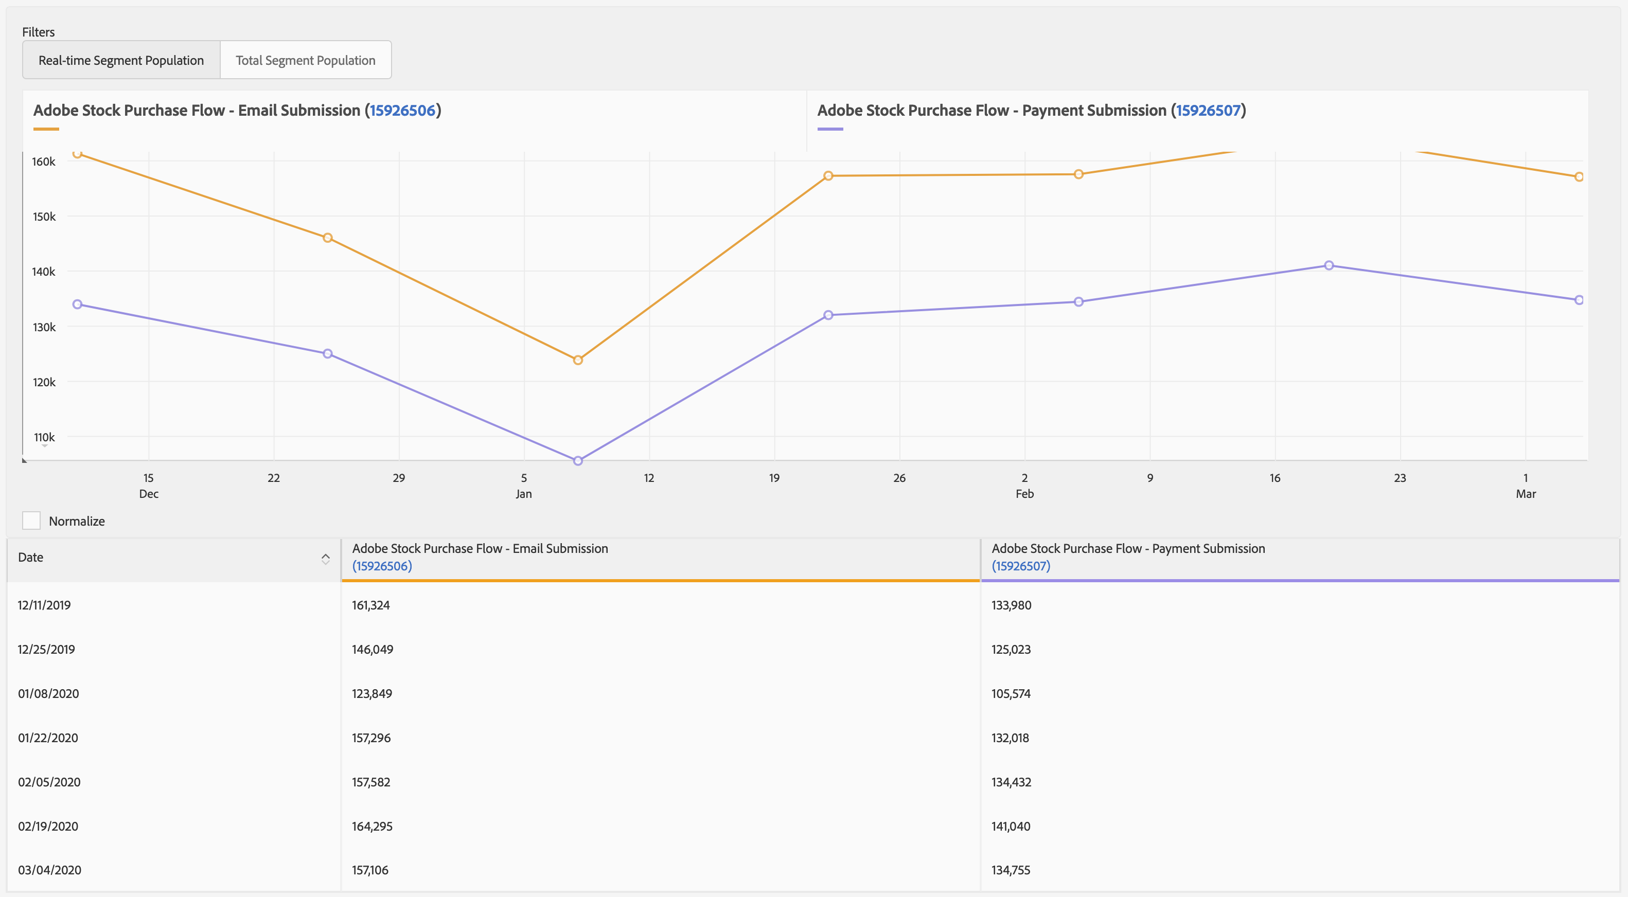The height and width of the screenshot is (897, 1628).
Task: Click the purple data point at its lowest value
Action: pos(578,460)
